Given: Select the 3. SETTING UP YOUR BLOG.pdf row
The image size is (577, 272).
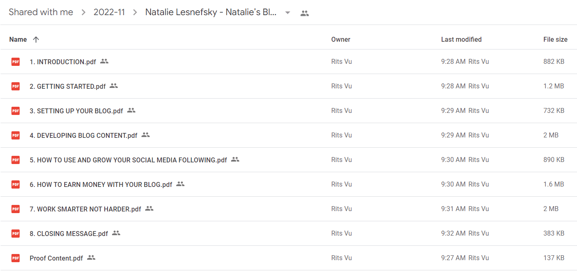Looking at the screenshot, I should 289,111.
